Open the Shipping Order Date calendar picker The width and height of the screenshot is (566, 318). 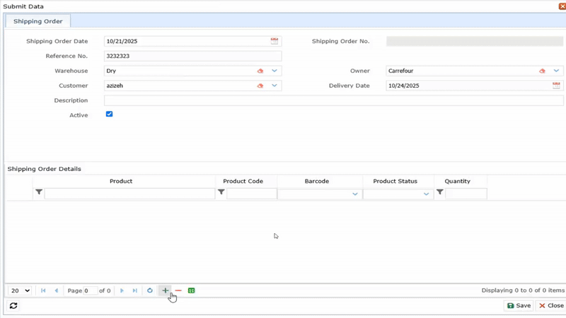tap(275, 41)
